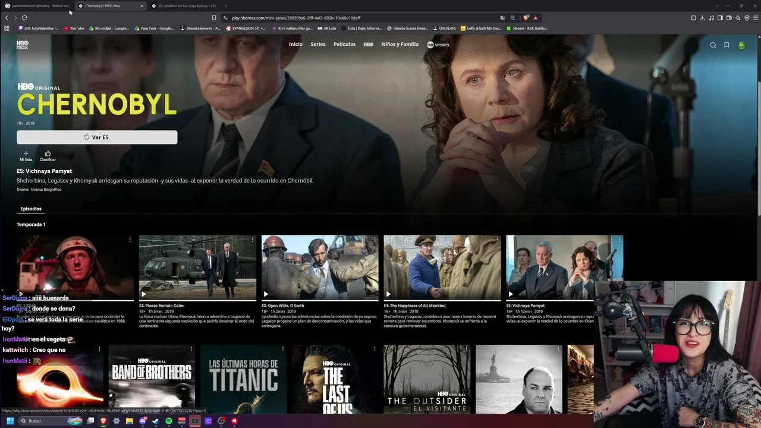Open The Outsider El Visitante poster
The height and width of the screenshot is (428, 761).
pyautogui.click(x=427, y=379)
